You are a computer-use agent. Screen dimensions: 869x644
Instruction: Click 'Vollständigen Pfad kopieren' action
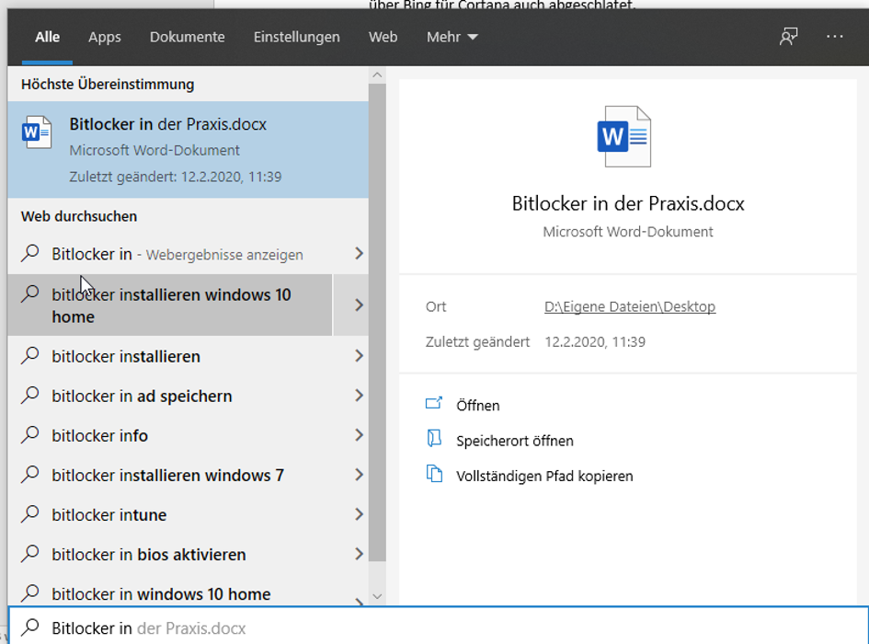[544, 477]
